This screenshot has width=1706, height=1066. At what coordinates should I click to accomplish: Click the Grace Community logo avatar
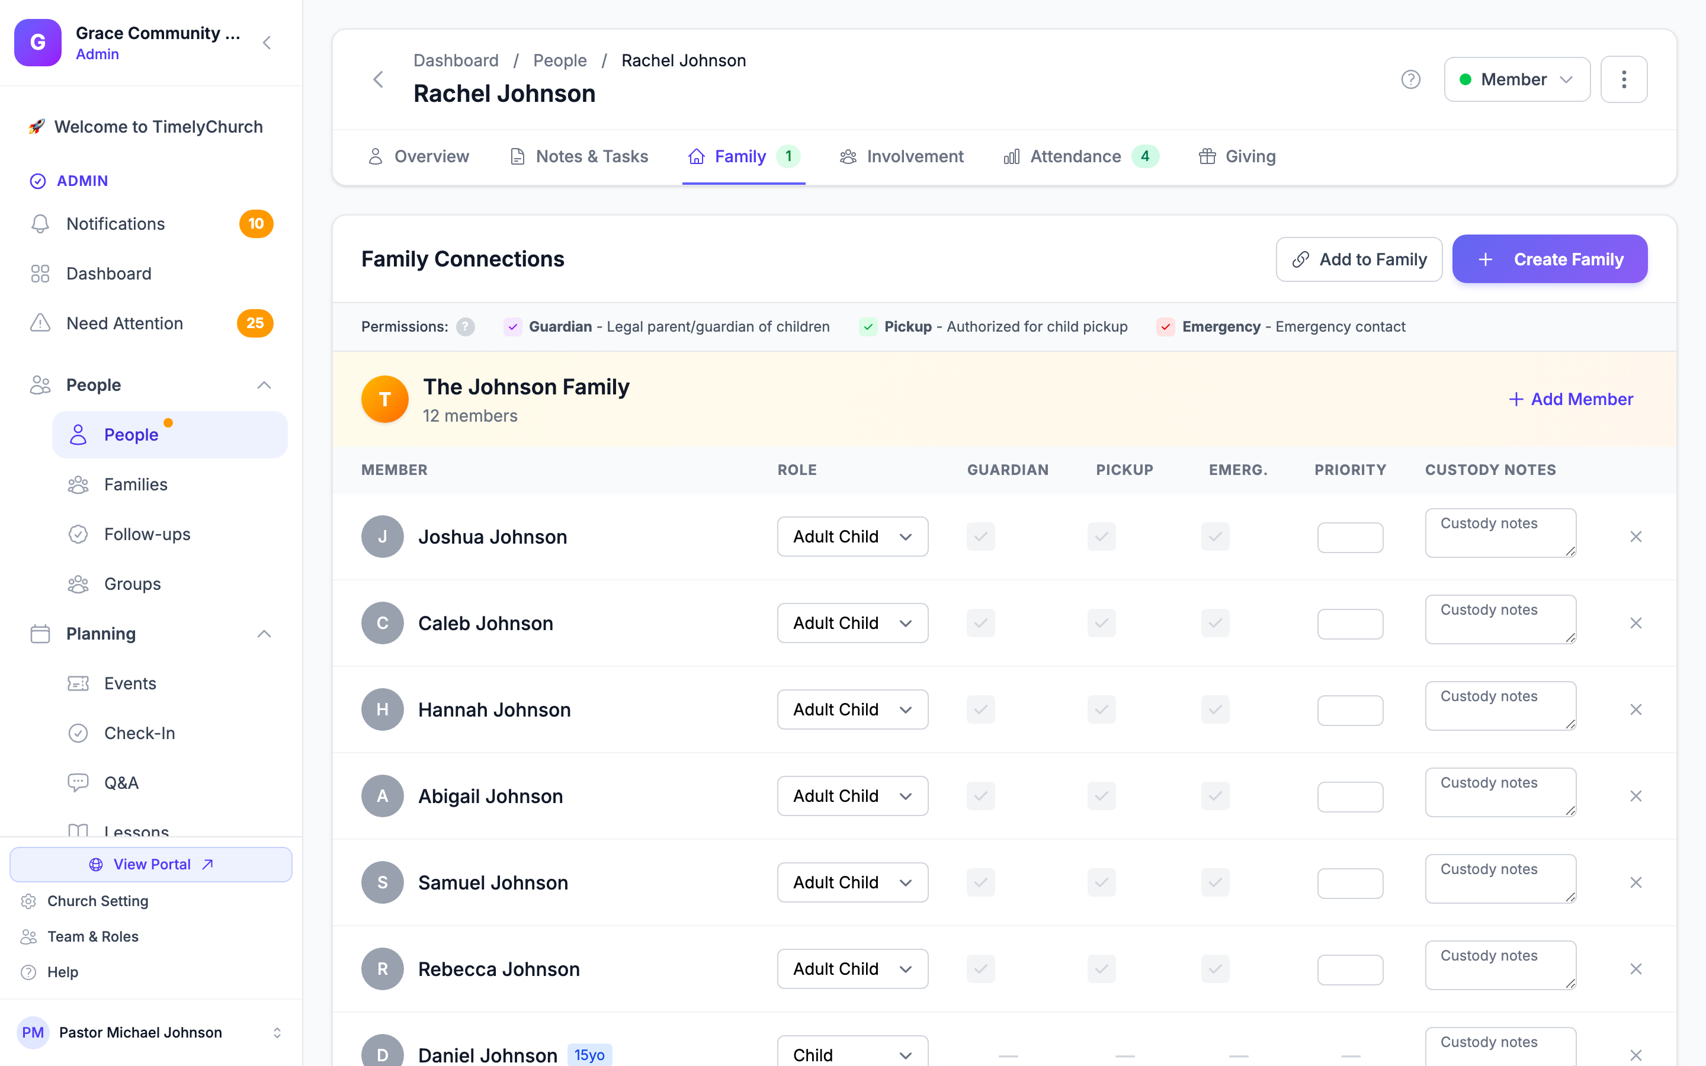pos(38,43)
